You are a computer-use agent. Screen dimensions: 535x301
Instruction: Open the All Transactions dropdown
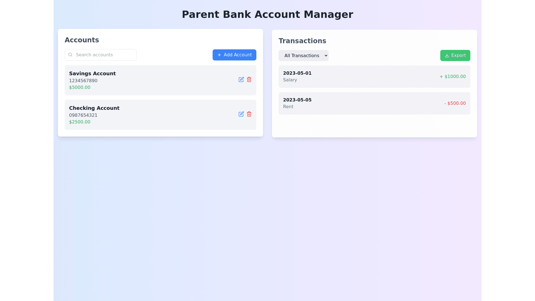[303, 56]
